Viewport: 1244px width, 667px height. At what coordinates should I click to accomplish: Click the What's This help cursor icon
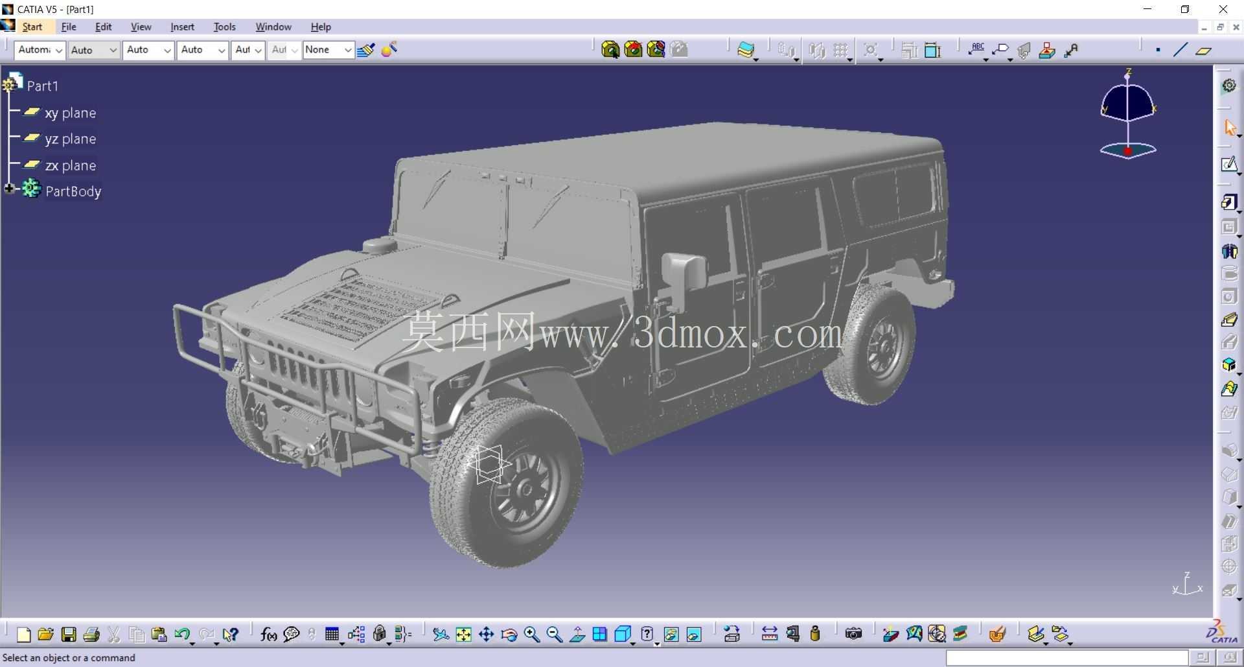[x=230, y=634]
